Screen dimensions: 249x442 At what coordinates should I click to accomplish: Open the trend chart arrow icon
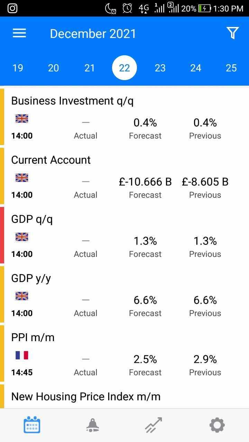(x=154, y=425)
